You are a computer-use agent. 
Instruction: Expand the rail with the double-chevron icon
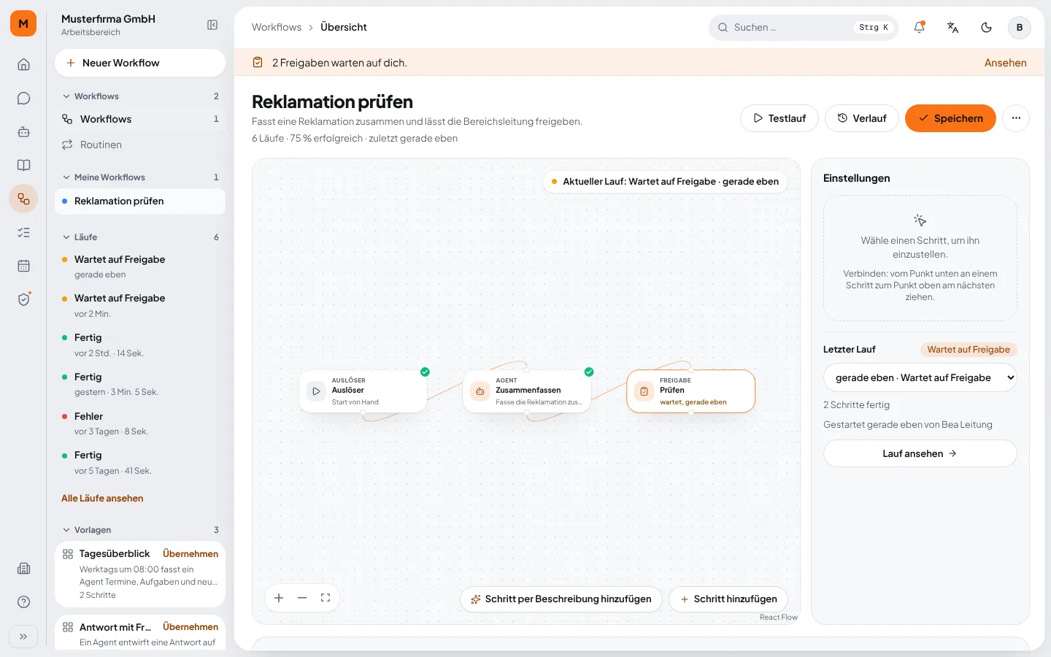click(23, 637)
